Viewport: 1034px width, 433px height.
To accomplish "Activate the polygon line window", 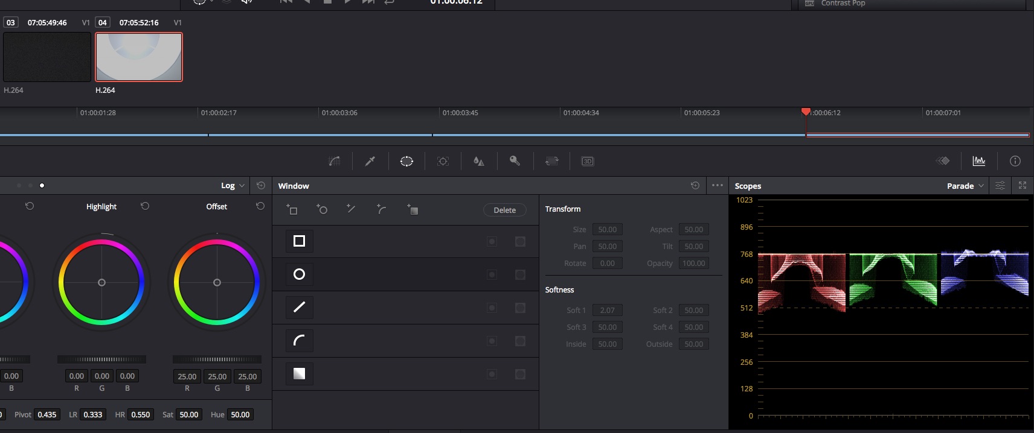I will pyautogui.click(x=299, y=308).
